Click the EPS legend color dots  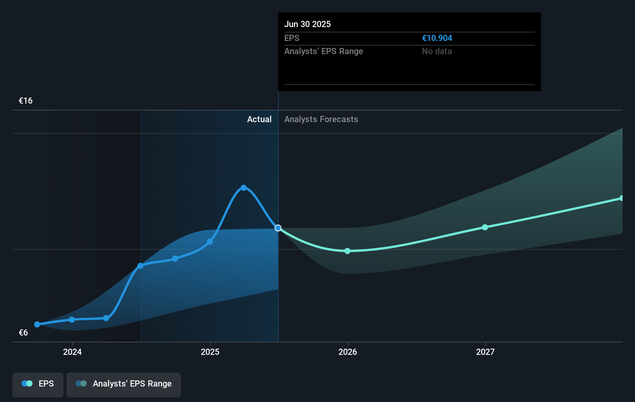coord(27,383)
